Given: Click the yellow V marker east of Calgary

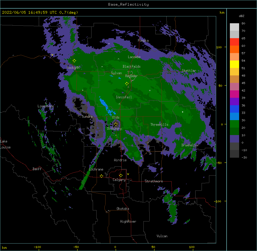Looking at the screenshot, I should coord(128,174).
